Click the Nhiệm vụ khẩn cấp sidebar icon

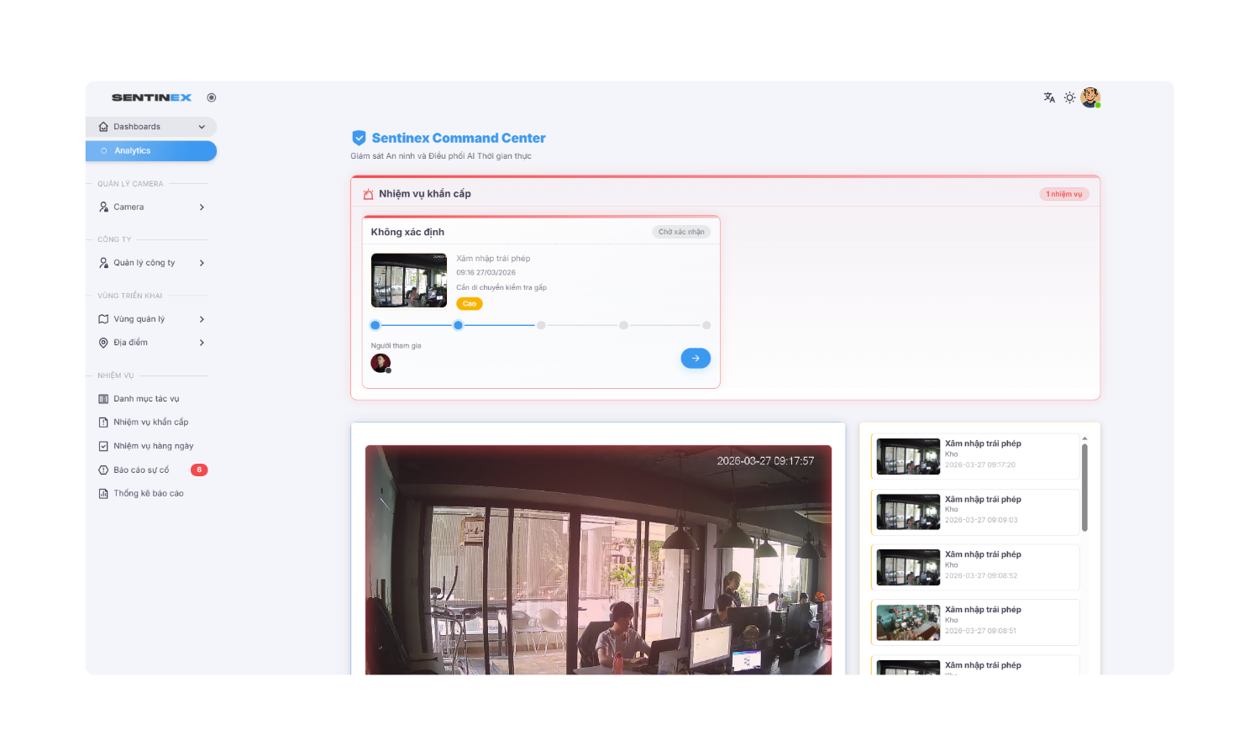[x=103, y=423]
